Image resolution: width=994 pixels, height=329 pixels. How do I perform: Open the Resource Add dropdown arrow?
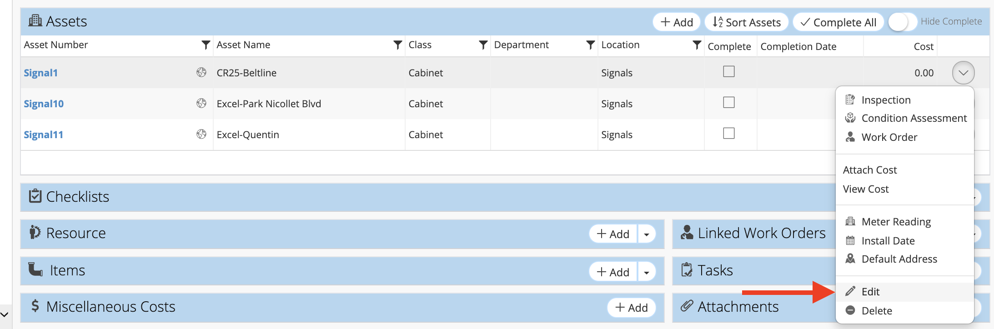tap(647, 234)
